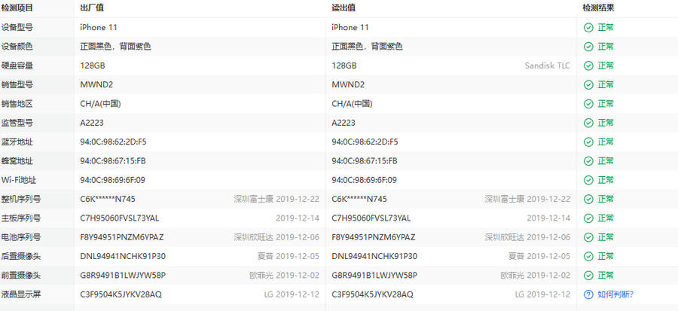Click the green check icon in 整机序列号 row
Image resolution: width=678 pixels, height=311 pixels.
[588, 199]
